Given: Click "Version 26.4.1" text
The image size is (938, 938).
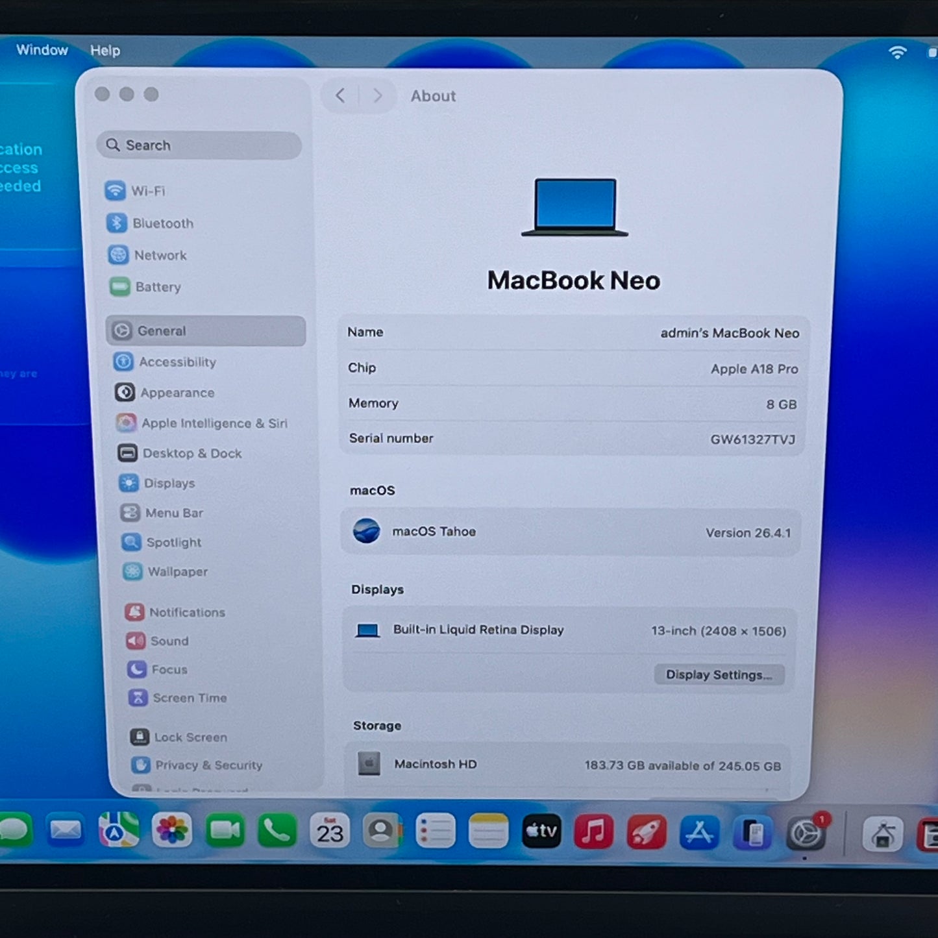Looking at the screenshot, I should (x=748, y=533).
